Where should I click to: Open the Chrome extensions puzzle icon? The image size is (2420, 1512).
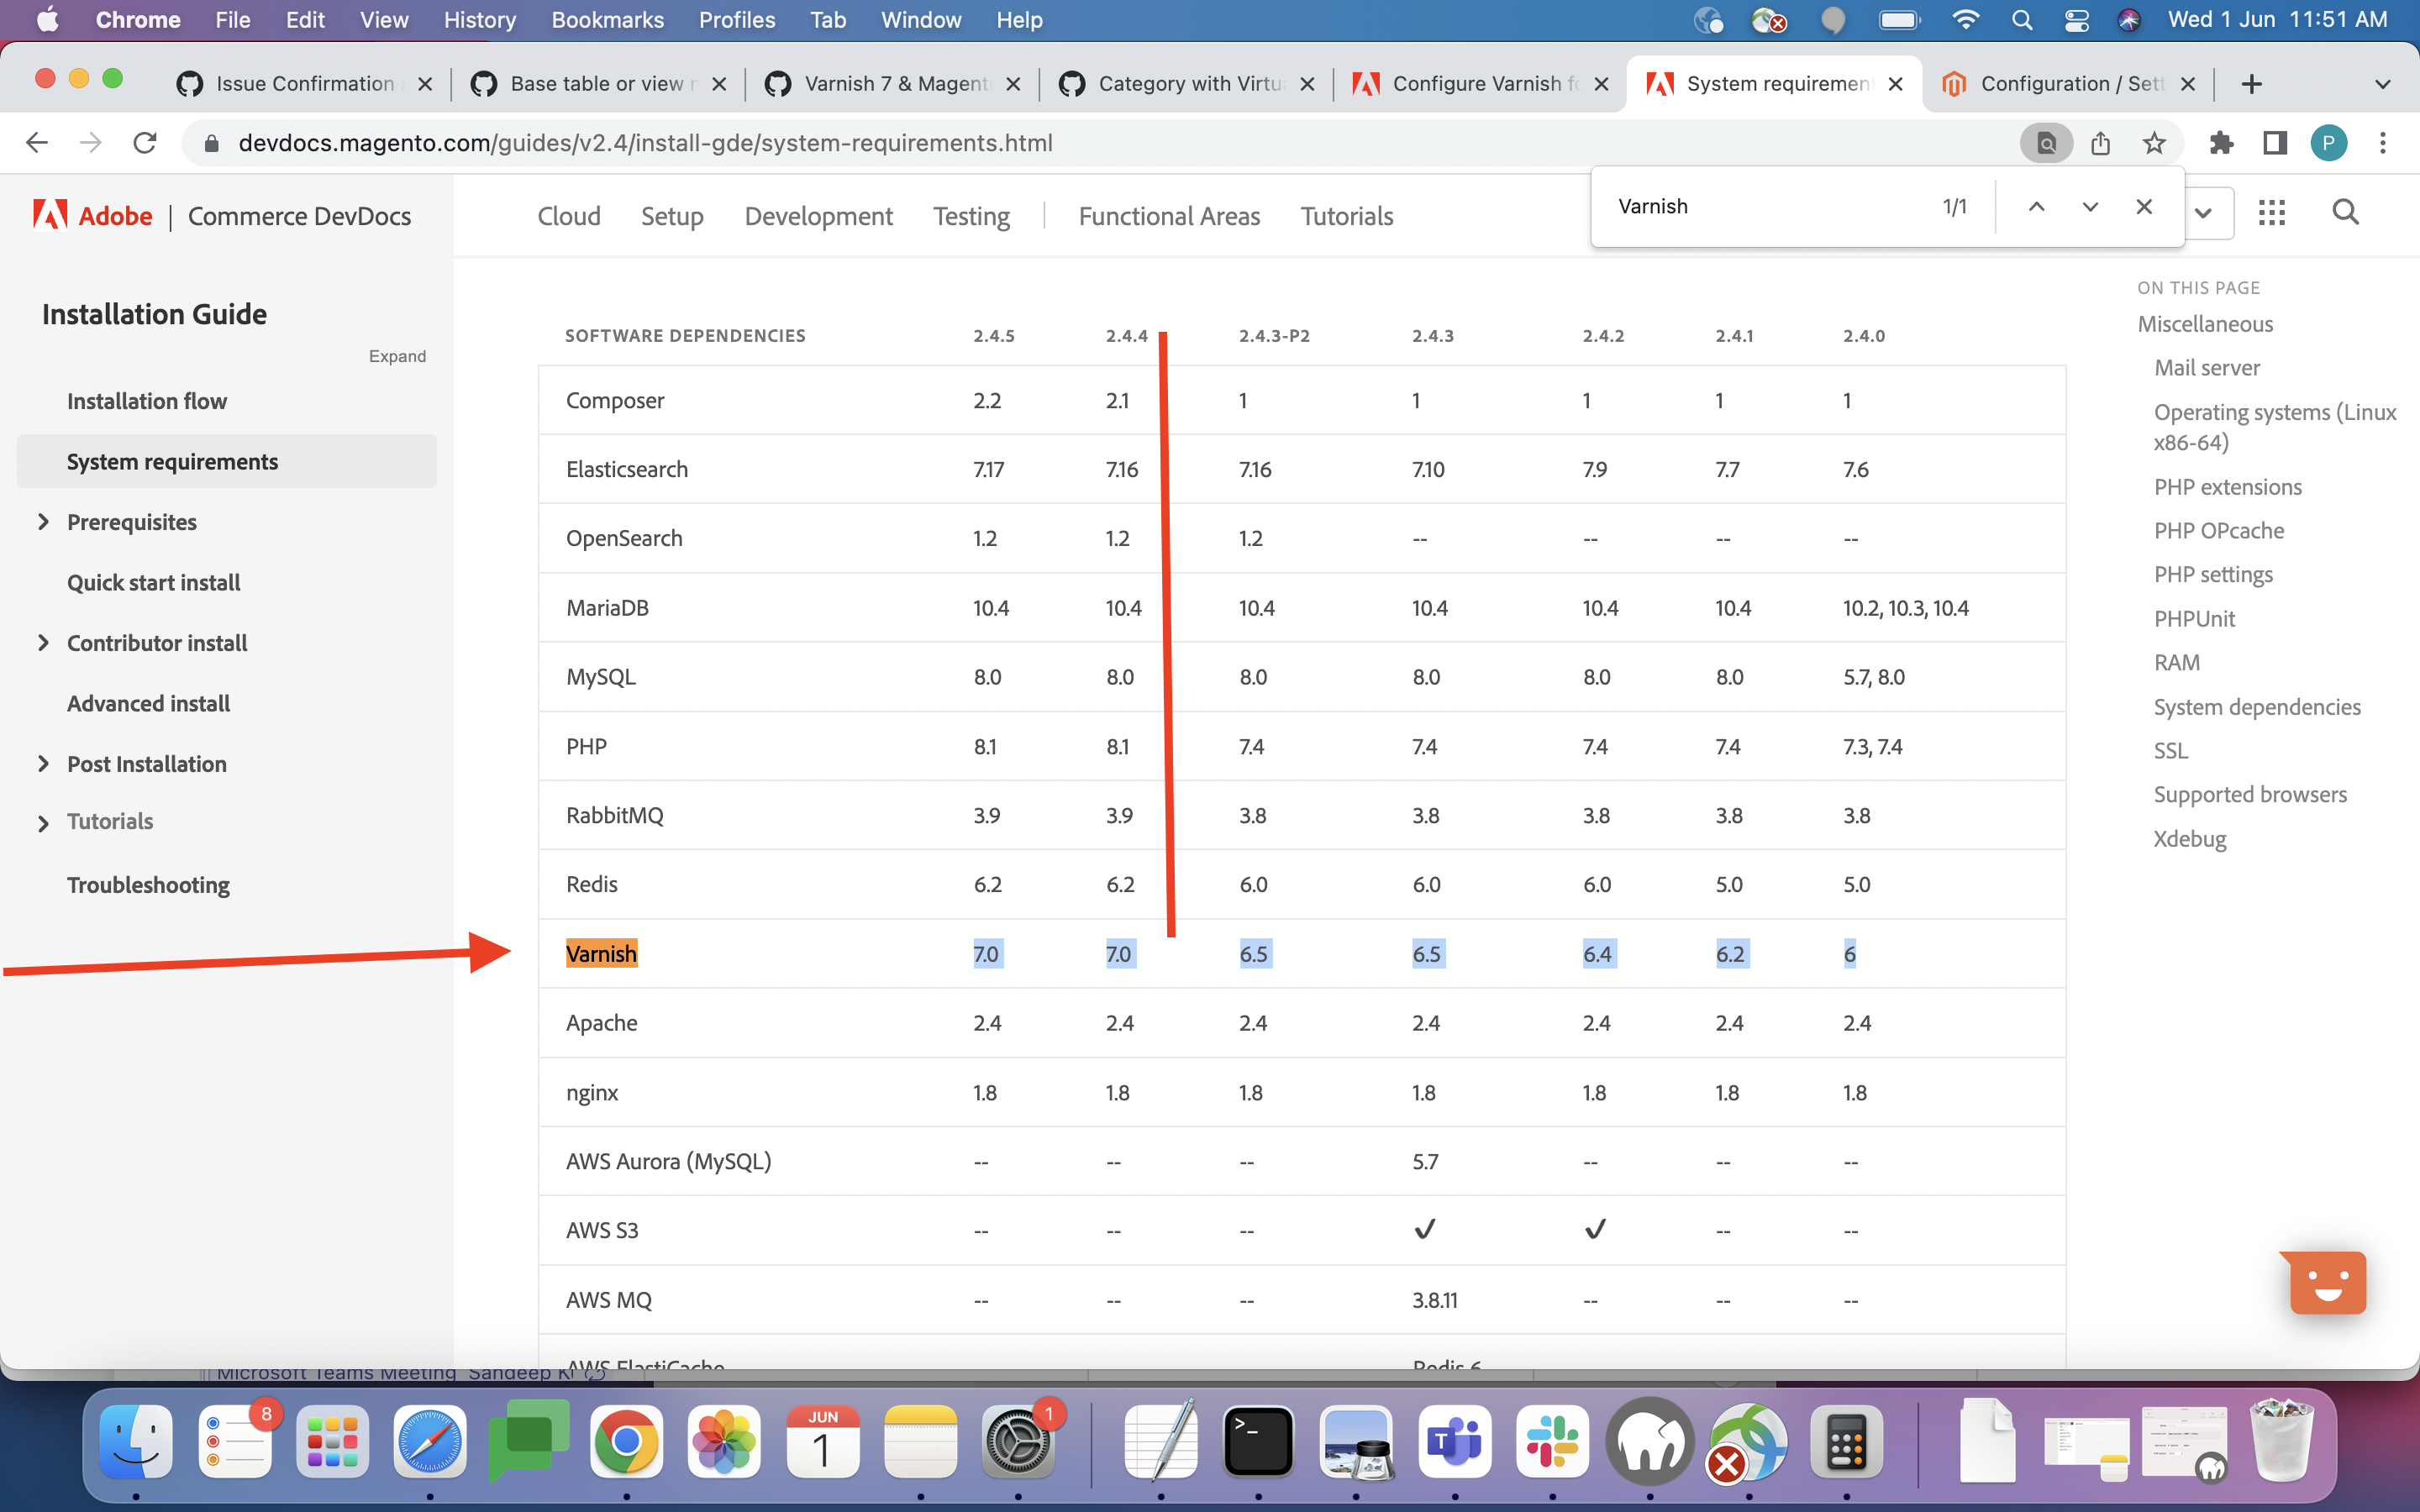2222,143
